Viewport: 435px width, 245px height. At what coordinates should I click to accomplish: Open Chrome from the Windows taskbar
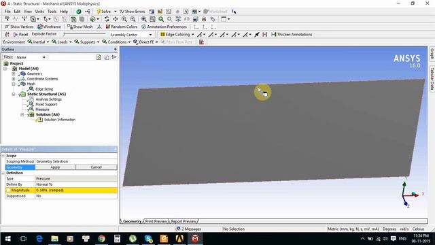coord(101,239)
